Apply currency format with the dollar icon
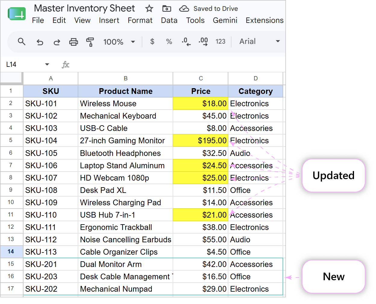This screenshot has height=304, width=376. pyautogui.click(x=152, y=42)
